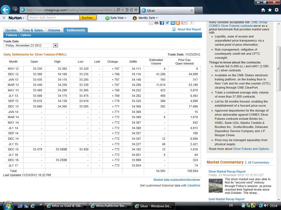Click the RSS feed icon
Image resolution: width=281 pixels, height=210 pixels.
[x=178, y=23]
